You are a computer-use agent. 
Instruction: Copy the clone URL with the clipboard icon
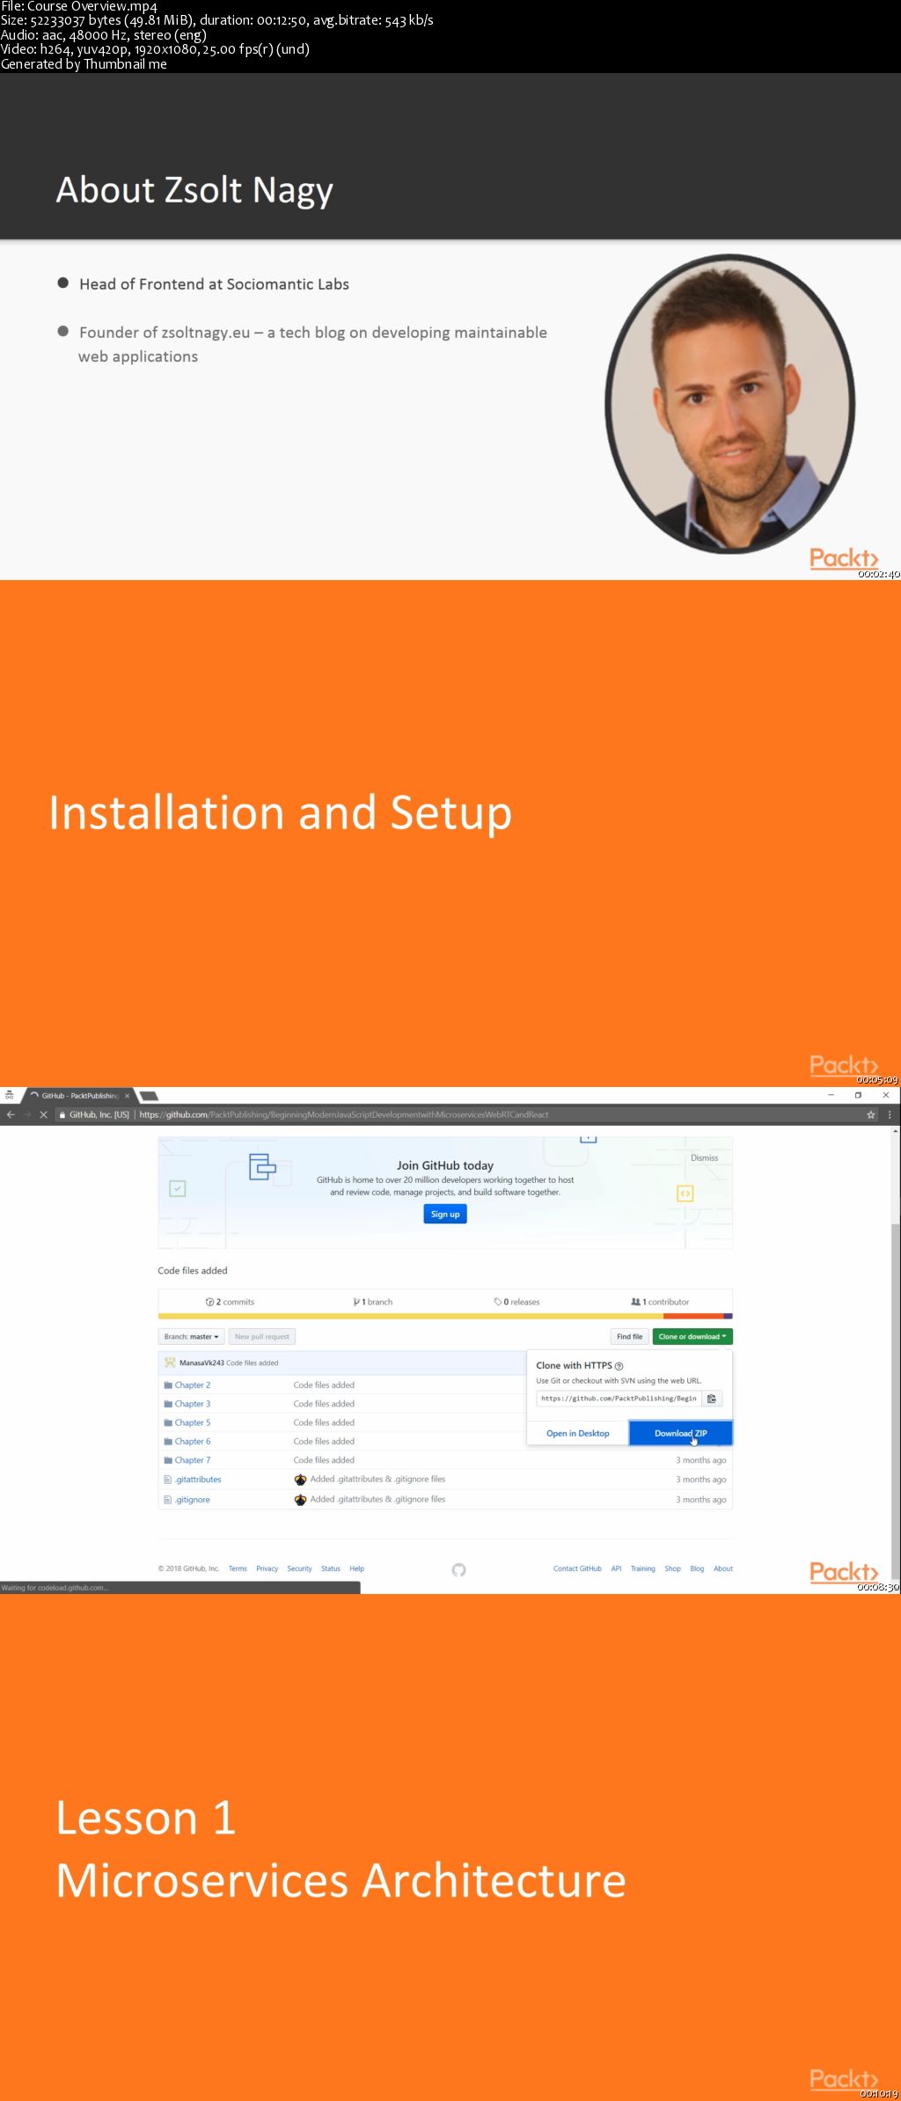(712, 1399)
